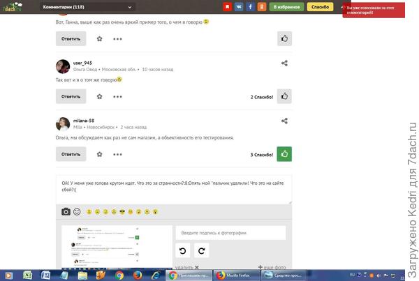The height and width of the screenshot is (281, 419).
Task: Rotate the attached photo counterclockwise
Action: [x=183, y=251]
